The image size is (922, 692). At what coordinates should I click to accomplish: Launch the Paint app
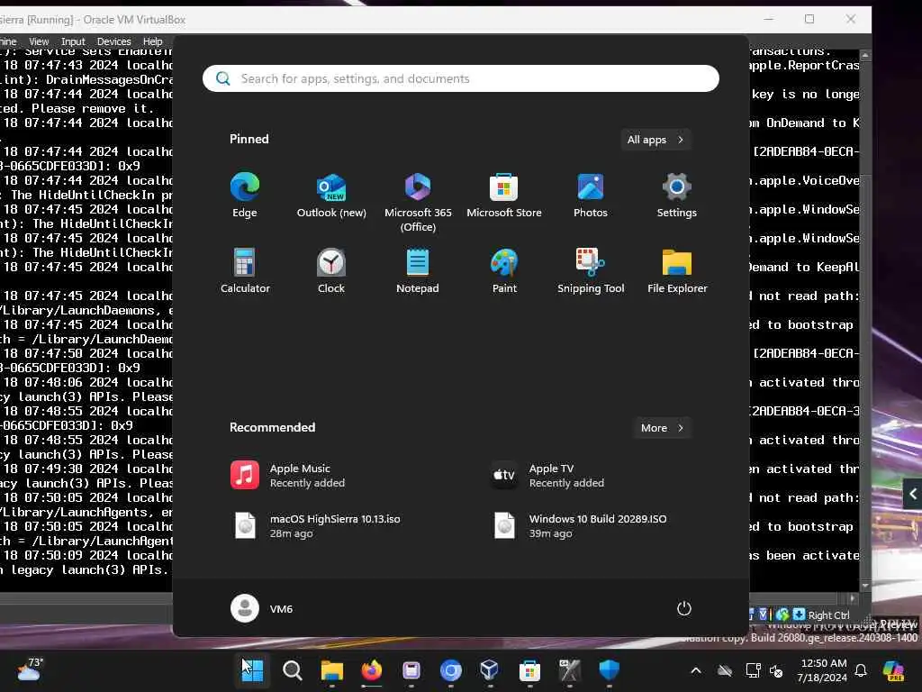click(x=504, y=270)
